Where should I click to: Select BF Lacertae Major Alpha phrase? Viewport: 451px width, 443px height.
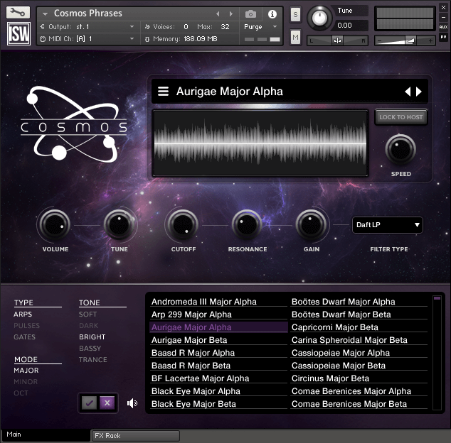(218, 378)
